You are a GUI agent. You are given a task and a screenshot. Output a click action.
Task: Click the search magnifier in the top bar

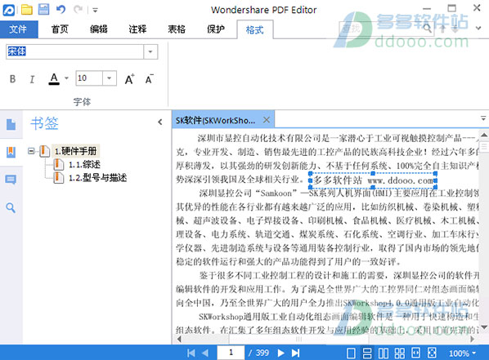point(427,29)
